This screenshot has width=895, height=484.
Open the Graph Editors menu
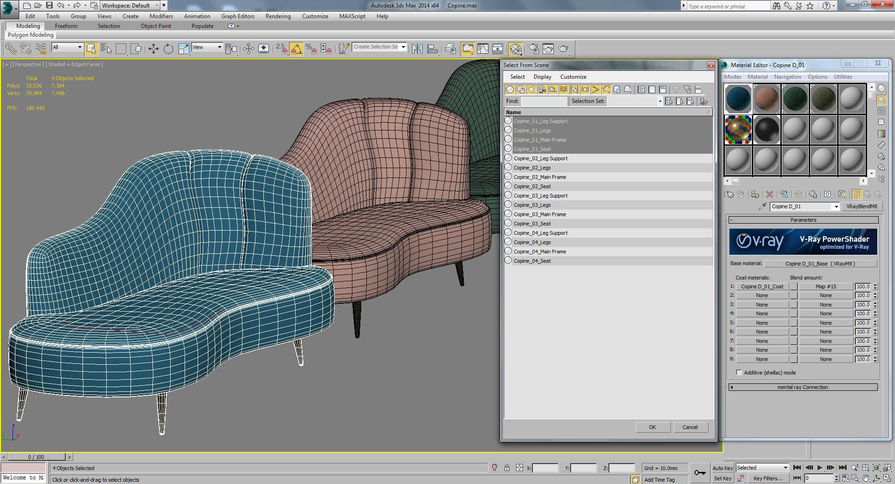point(238,16)
